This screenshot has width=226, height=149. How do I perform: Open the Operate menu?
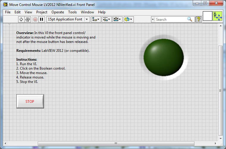(58, 12)
